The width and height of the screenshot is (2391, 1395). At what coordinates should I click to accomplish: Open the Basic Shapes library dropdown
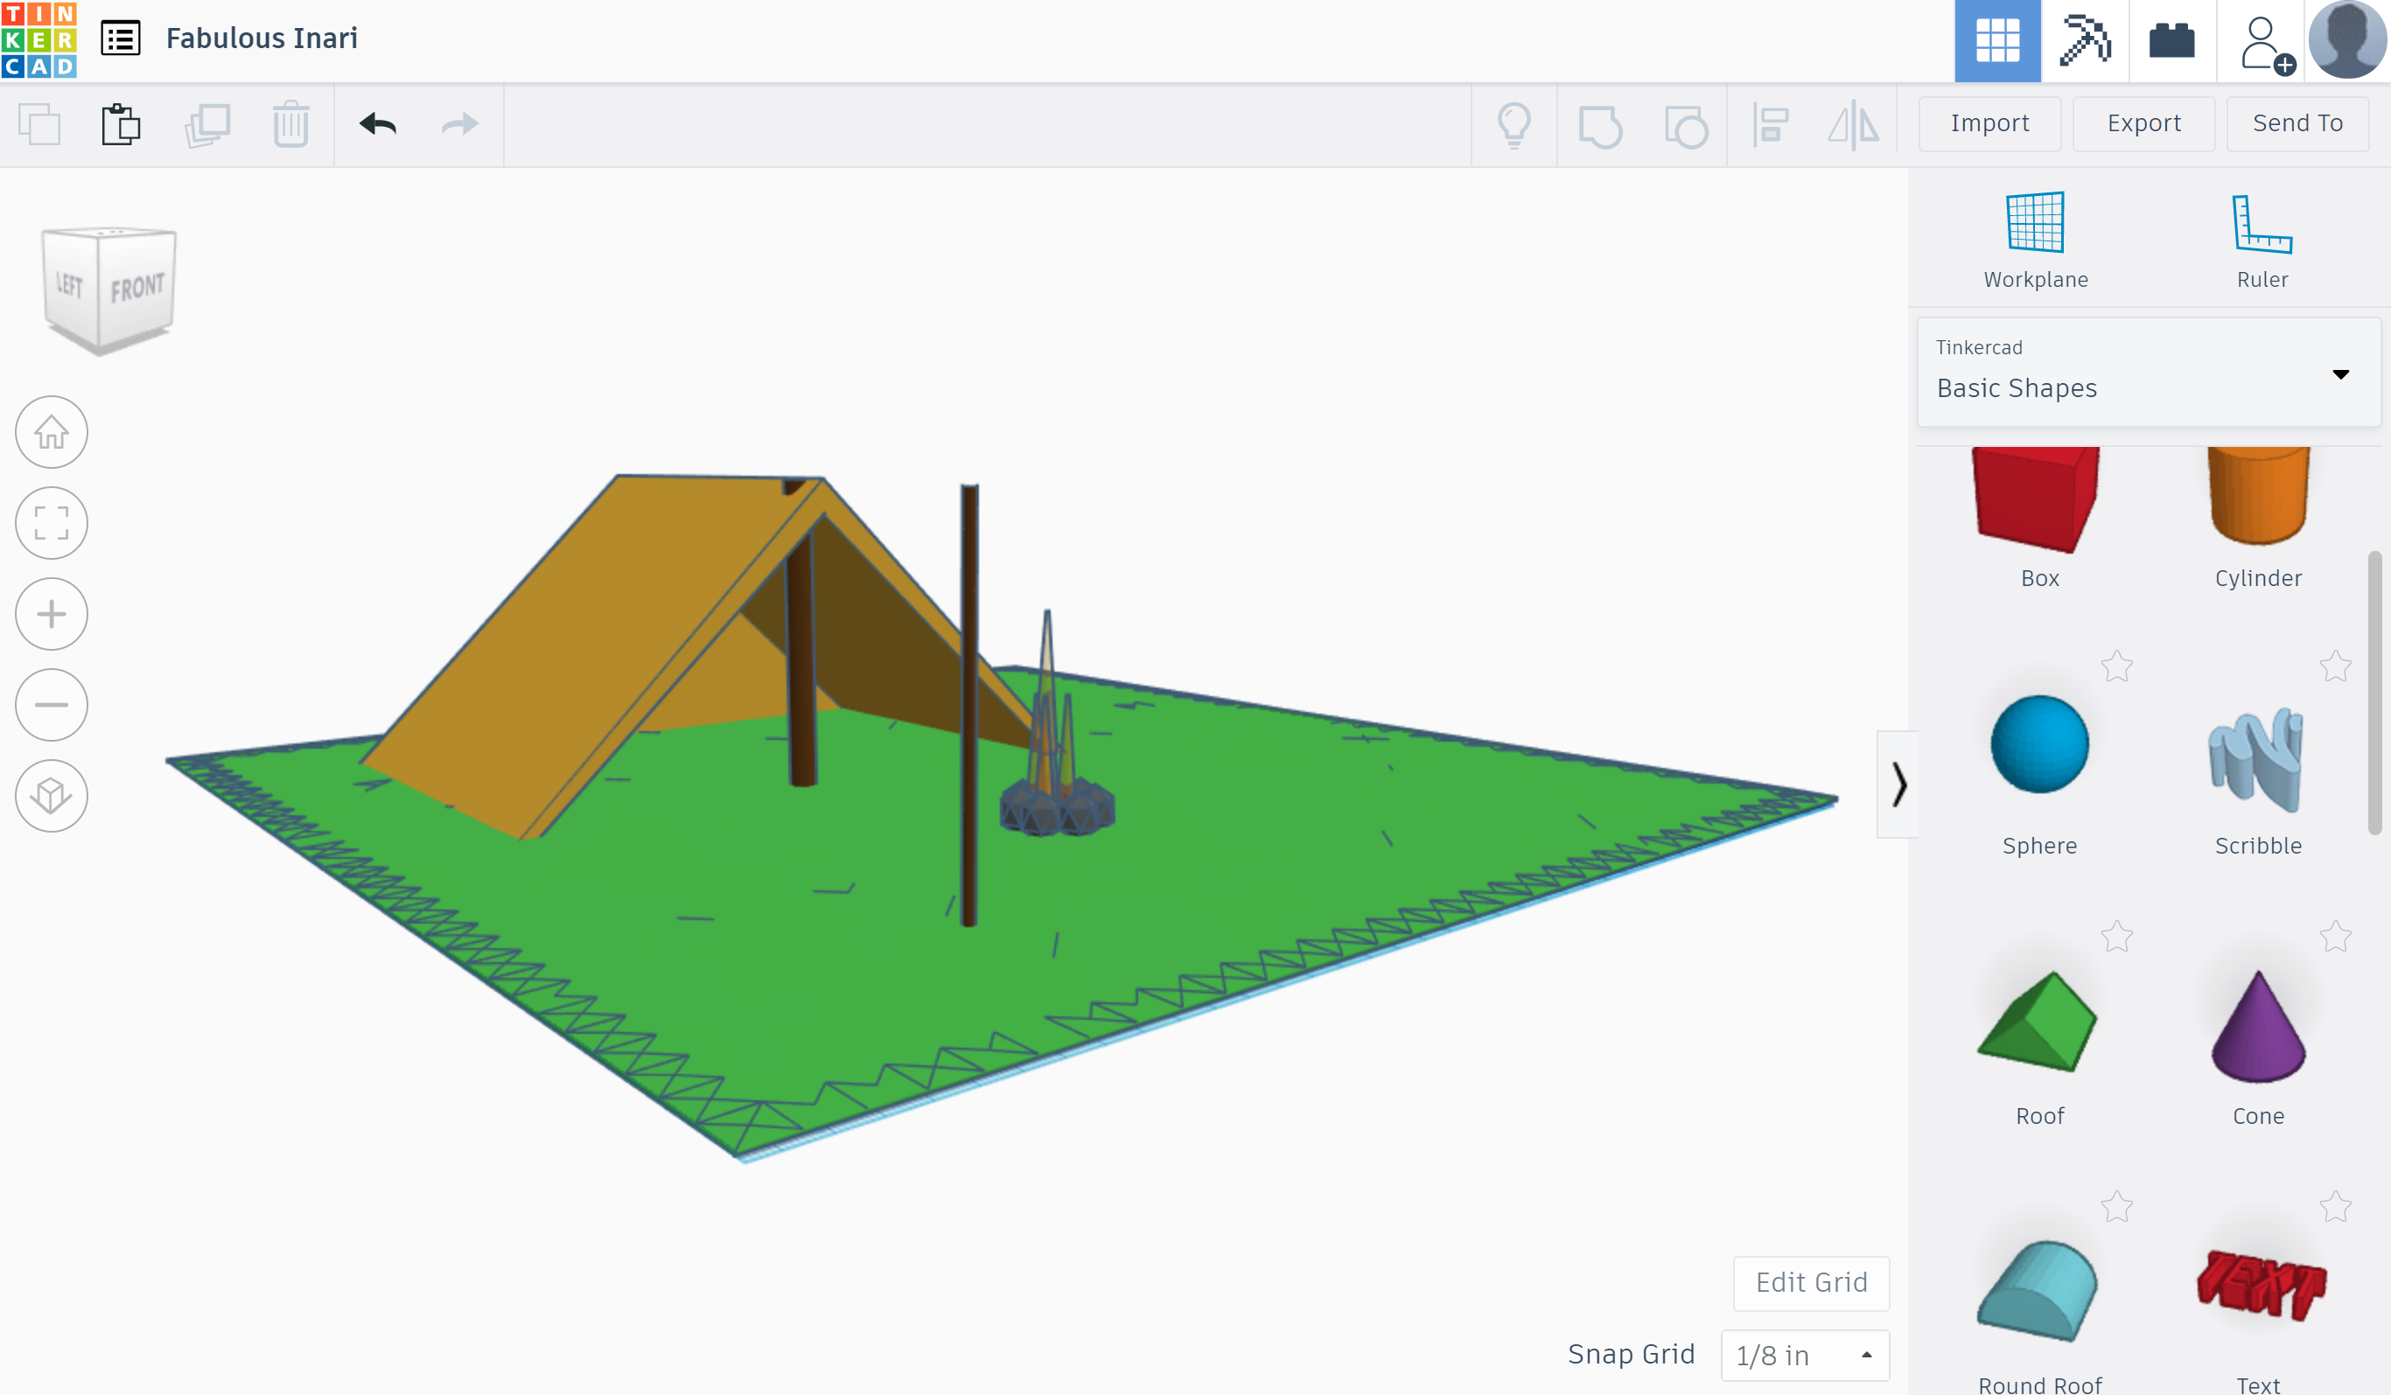(2148, 373)
